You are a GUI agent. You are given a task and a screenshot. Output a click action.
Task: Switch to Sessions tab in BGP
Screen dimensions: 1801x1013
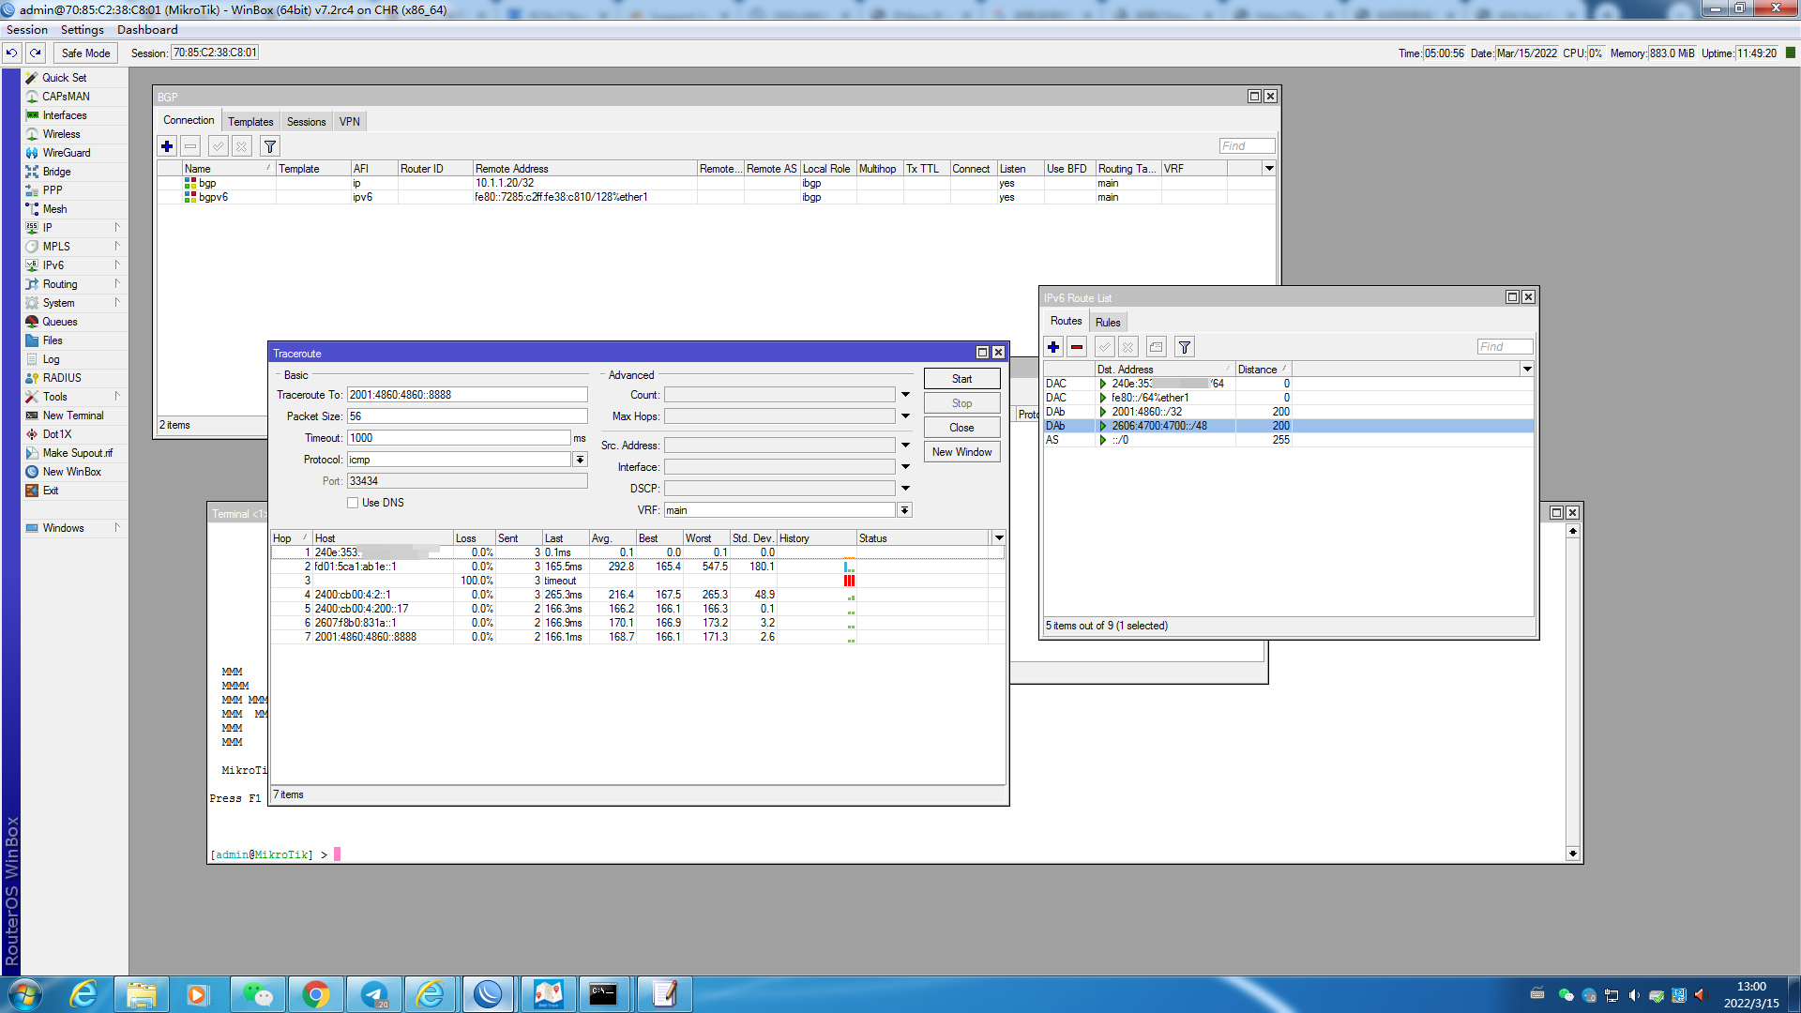click(x=306, y=122)
